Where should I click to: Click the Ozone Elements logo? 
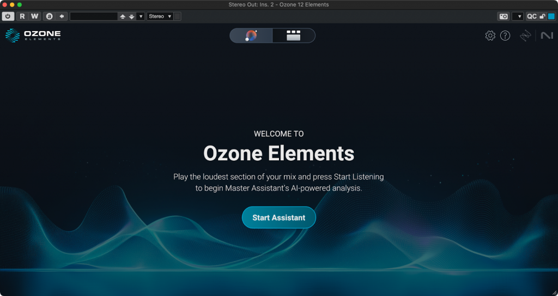(33, 36)
